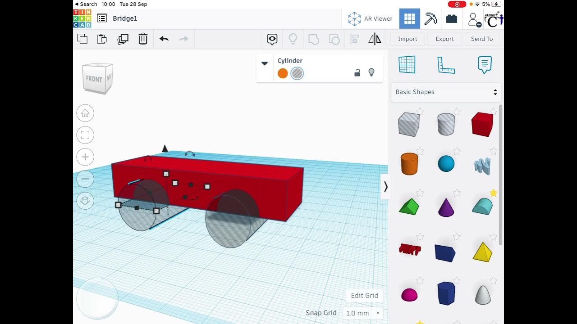Screen dimensions: 577x324
Task: Select the teal Round Roof shape
Action: [x=482, y=207]
